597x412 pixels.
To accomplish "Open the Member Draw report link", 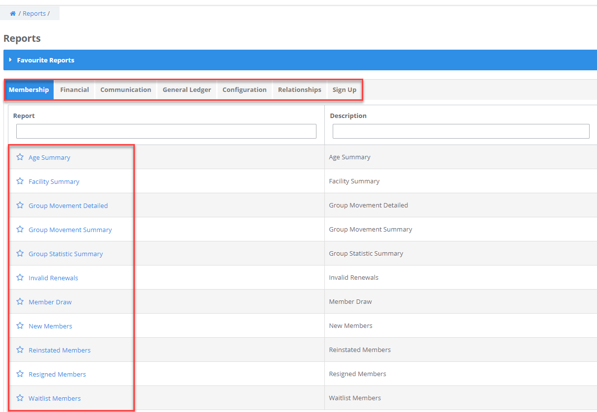I will click(x=50, y=302).
